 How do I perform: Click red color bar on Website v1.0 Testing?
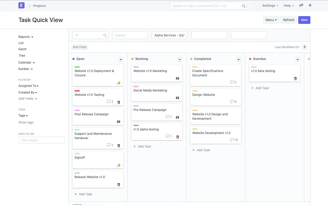pyautogui.click(x=77, y=91)
